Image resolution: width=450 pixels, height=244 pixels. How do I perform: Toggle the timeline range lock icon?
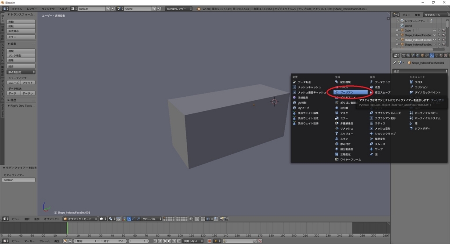(69, 241)
